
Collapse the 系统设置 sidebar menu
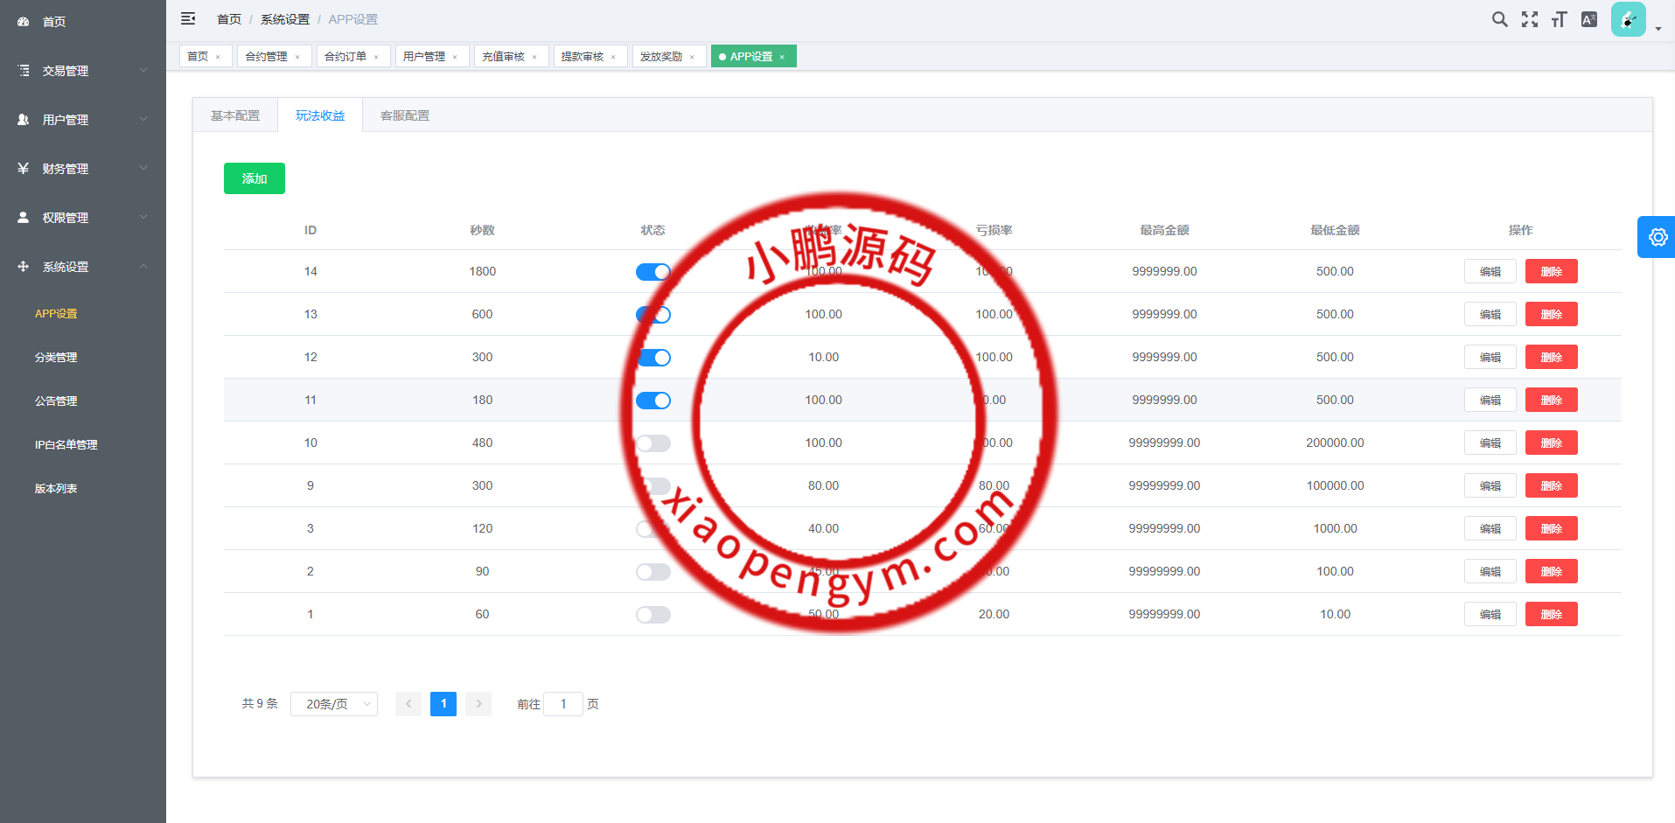[x=83, y=267]
